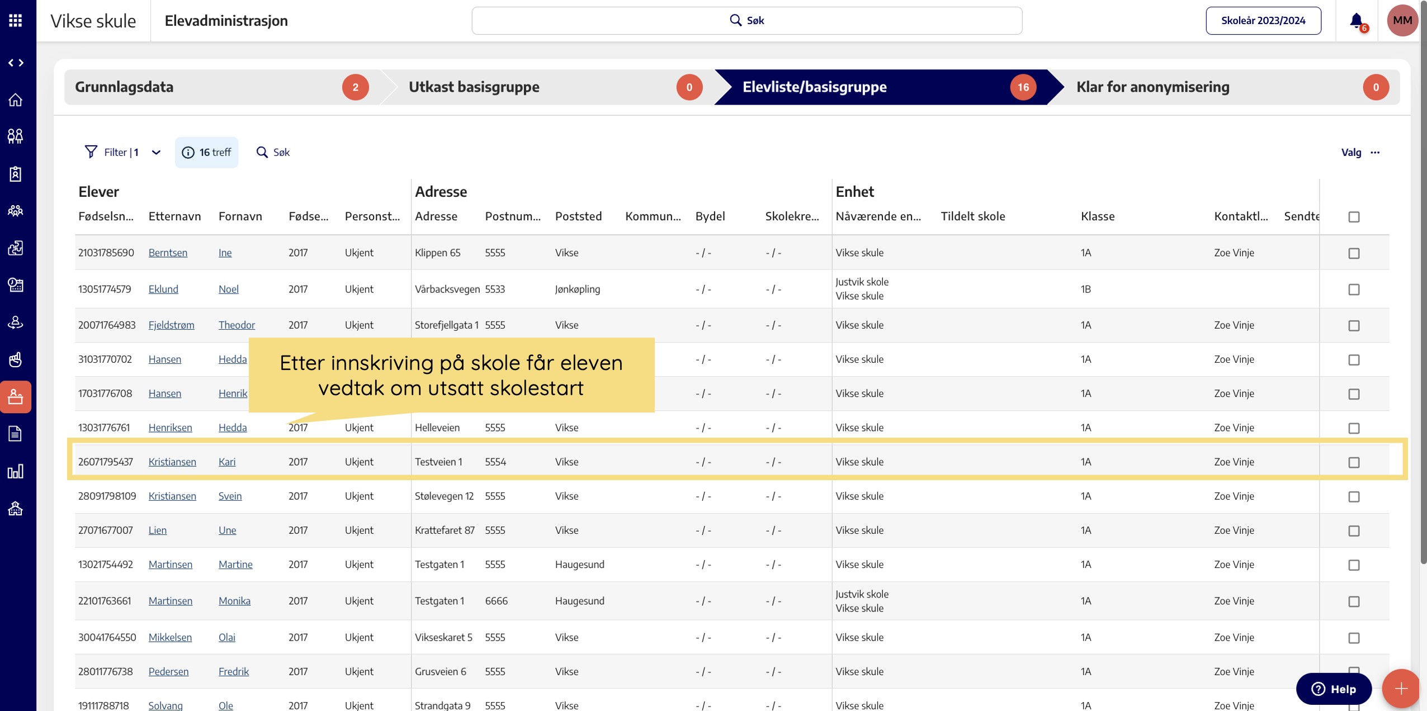Image resolution: width=1427 pixels, height=711 pixels.
Task: Open the checklist card sidebar icon
Action: [x=16, y=285]
